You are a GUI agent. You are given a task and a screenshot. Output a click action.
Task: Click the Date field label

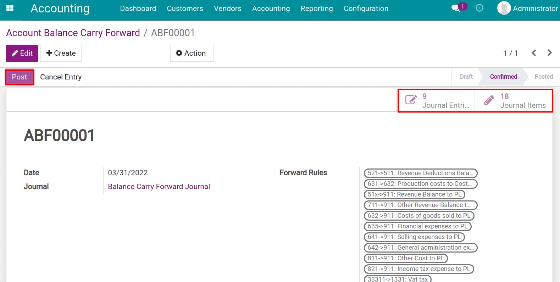click(x=31, y=173)
